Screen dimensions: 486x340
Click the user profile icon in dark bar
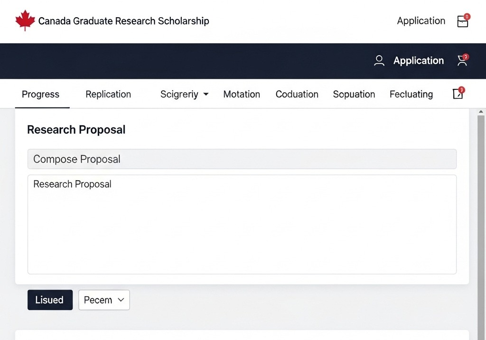[379, 60]
